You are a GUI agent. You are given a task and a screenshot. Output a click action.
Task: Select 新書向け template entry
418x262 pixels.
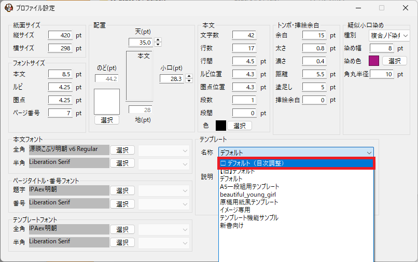[296, 226]
